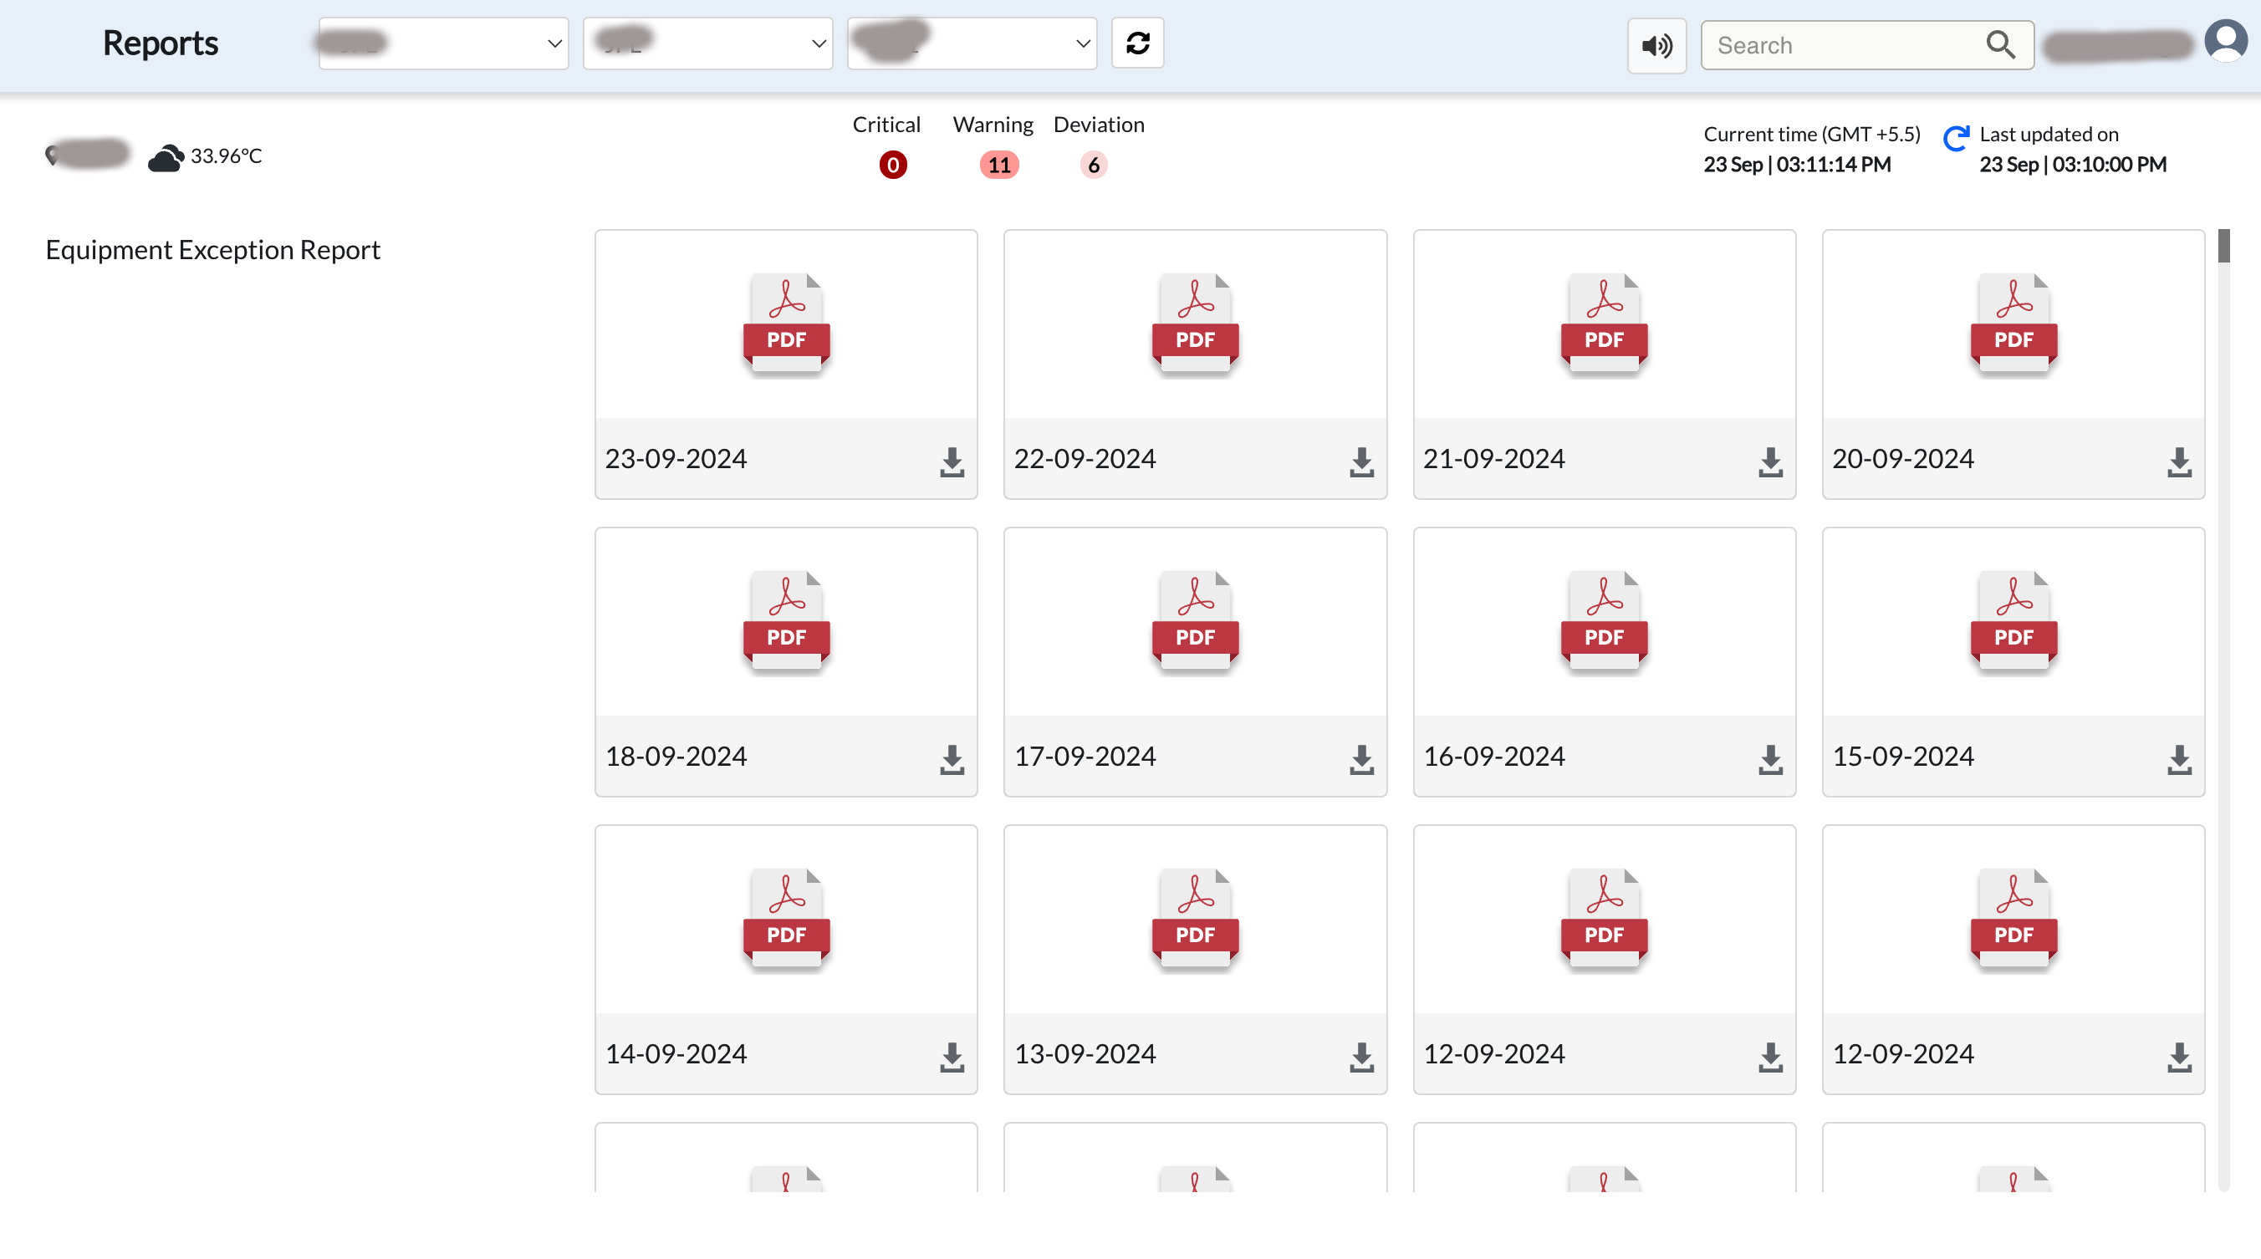Expand the third header dropdown
Image resolution: width=2261 pixels, height=1259 pixels.
click(x=972, y=43)
